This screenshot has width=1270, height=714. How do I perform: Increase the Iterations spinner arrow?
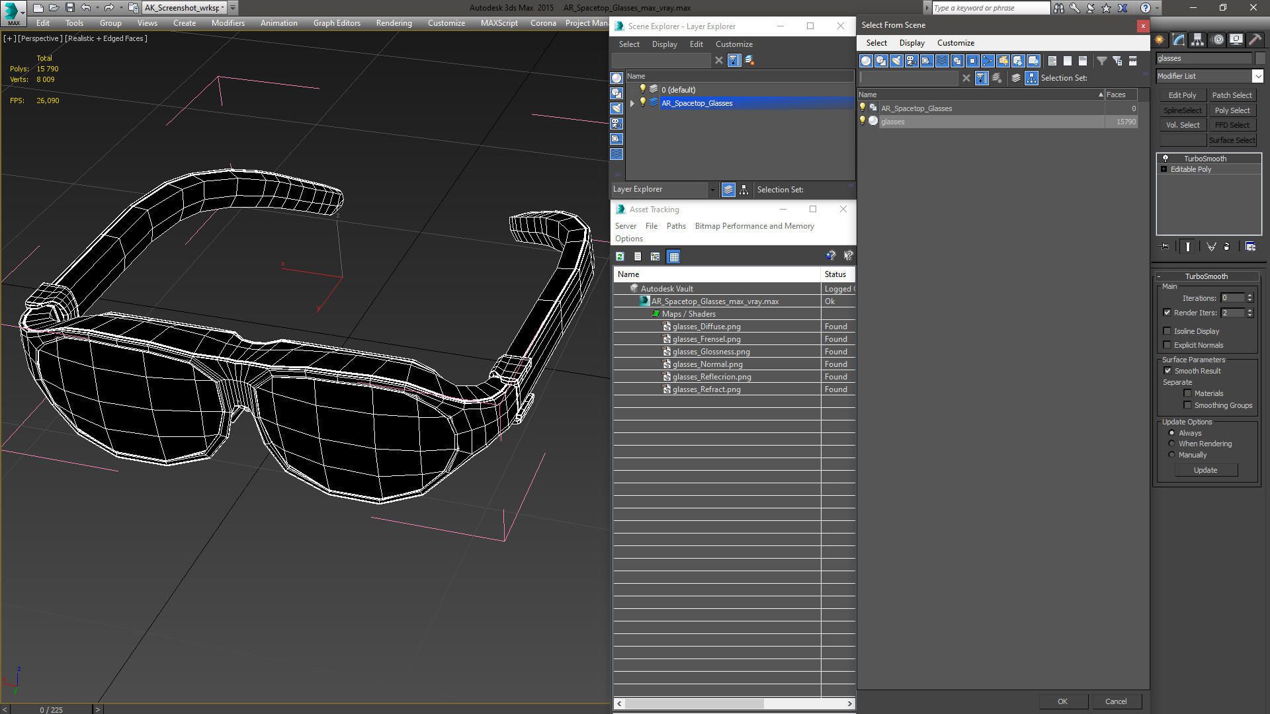tap(1249, 296)
